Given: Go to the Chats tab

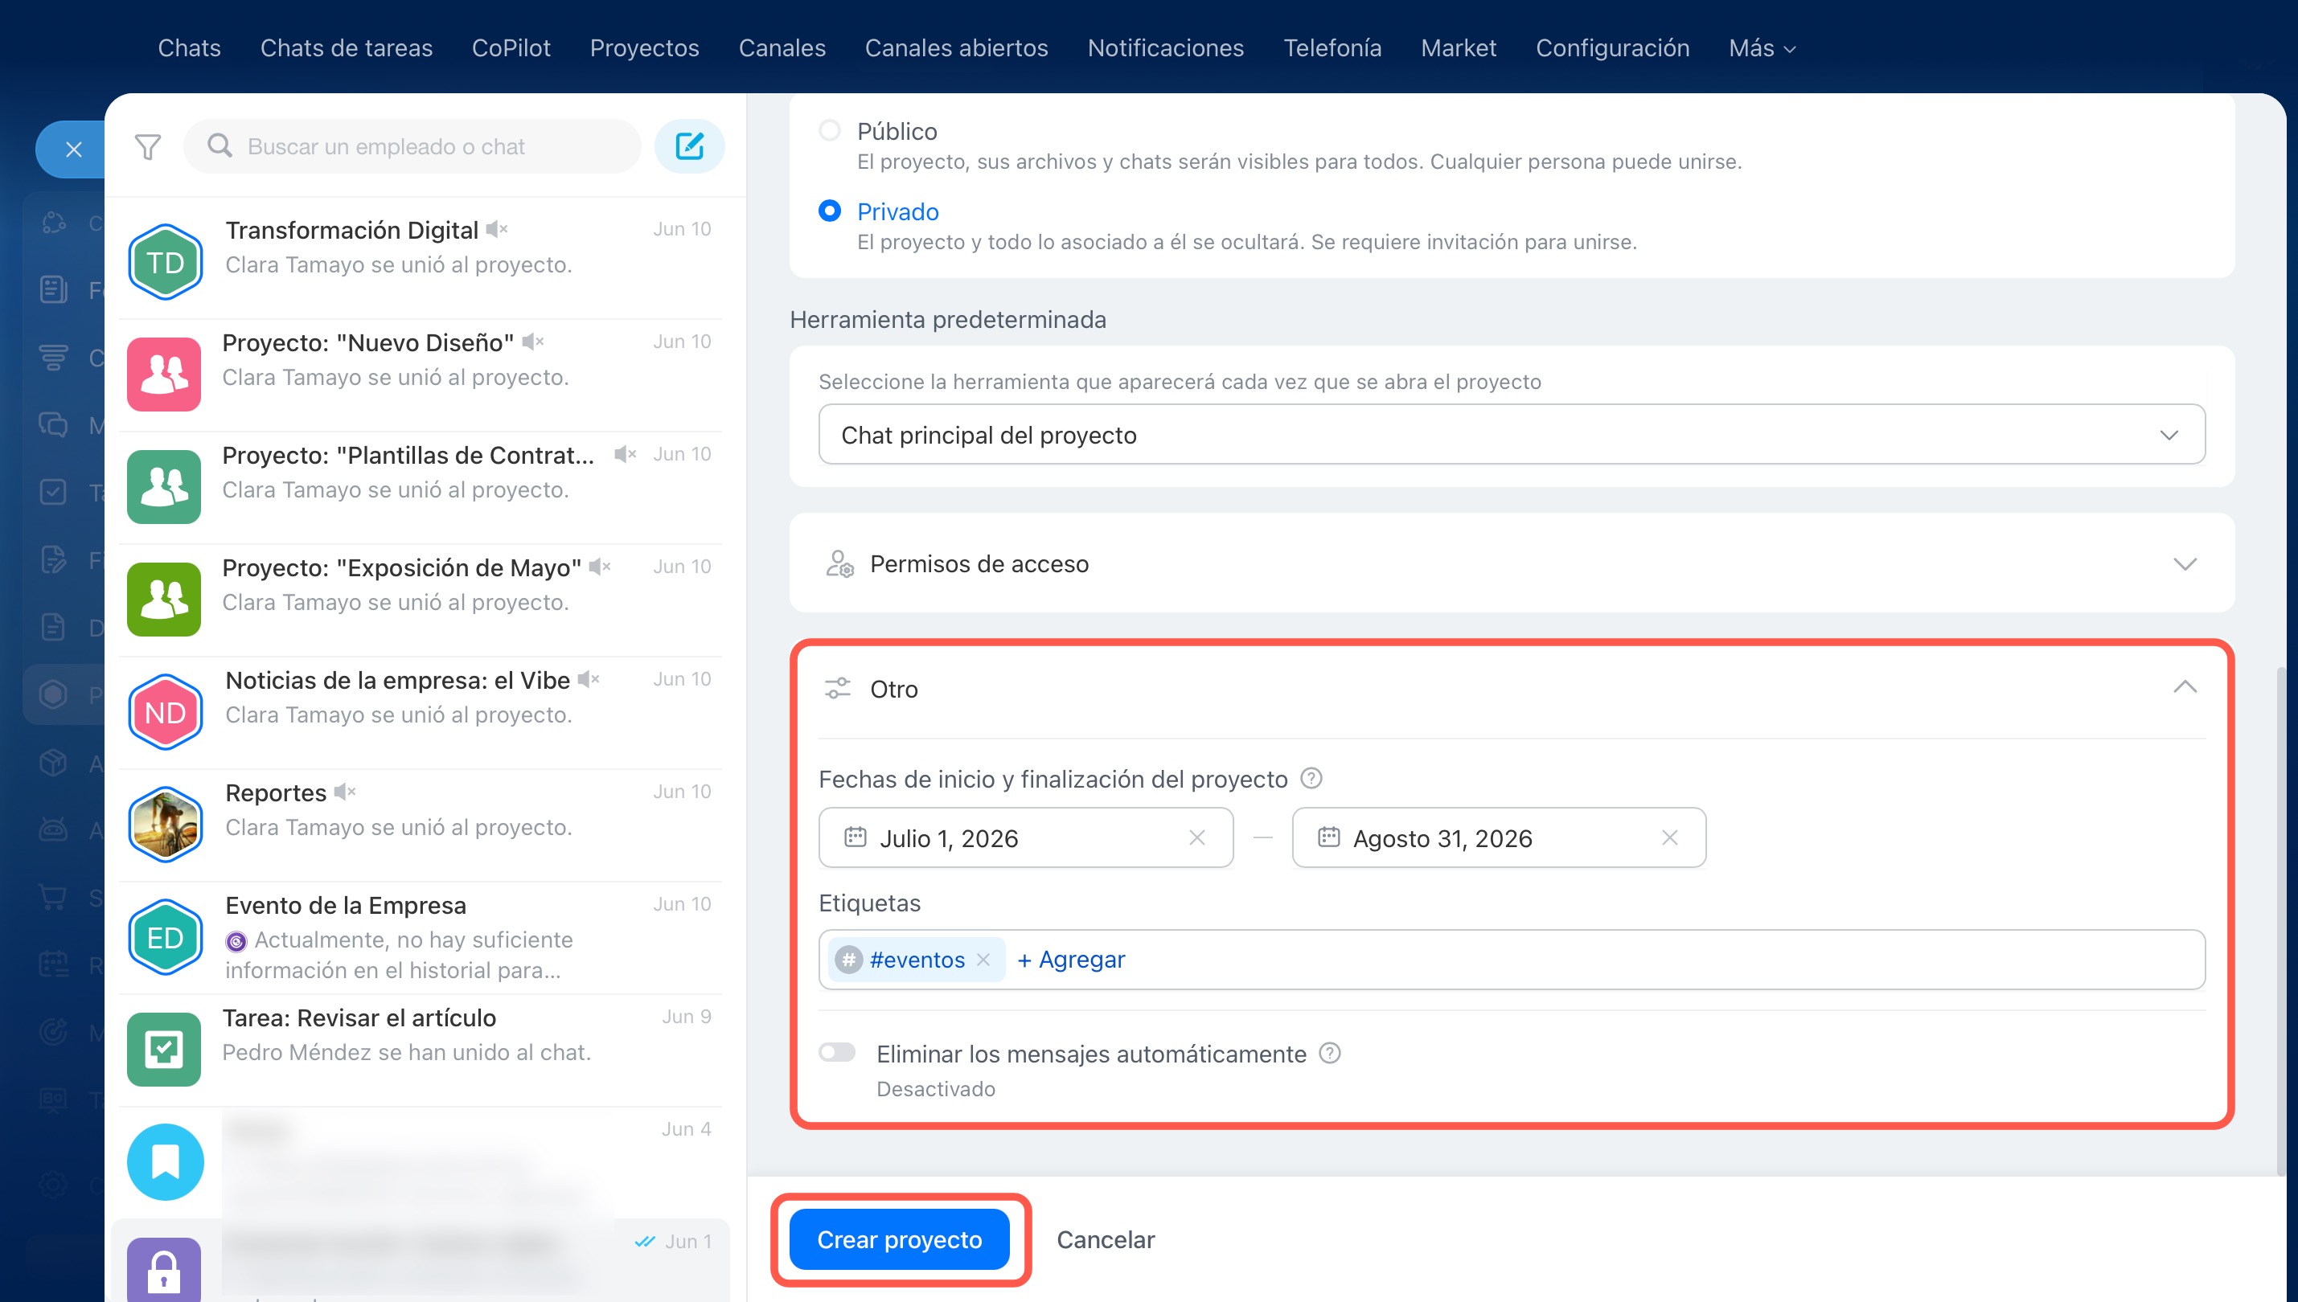Looking at the screenshot, I should 189,48.
